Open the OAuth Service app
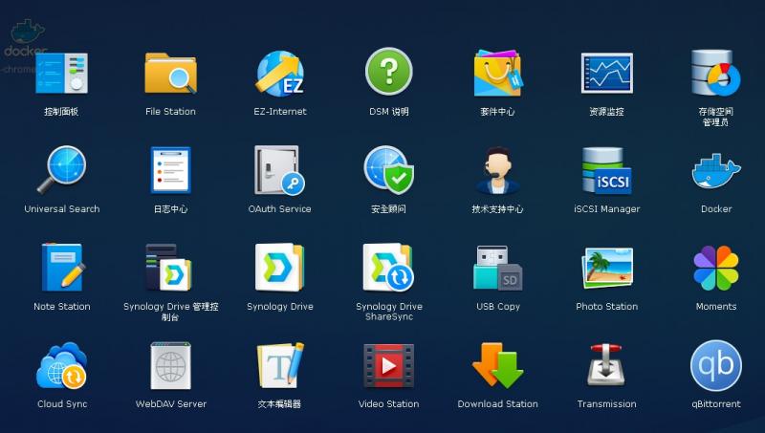 (279, 170)
